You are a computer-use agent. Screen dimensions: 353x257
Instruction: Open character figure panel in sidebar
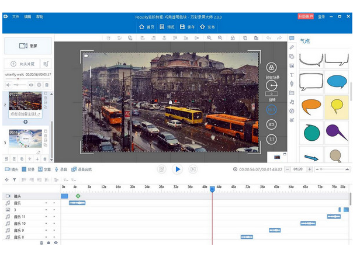pyautogui.click(x=292, y=84)
